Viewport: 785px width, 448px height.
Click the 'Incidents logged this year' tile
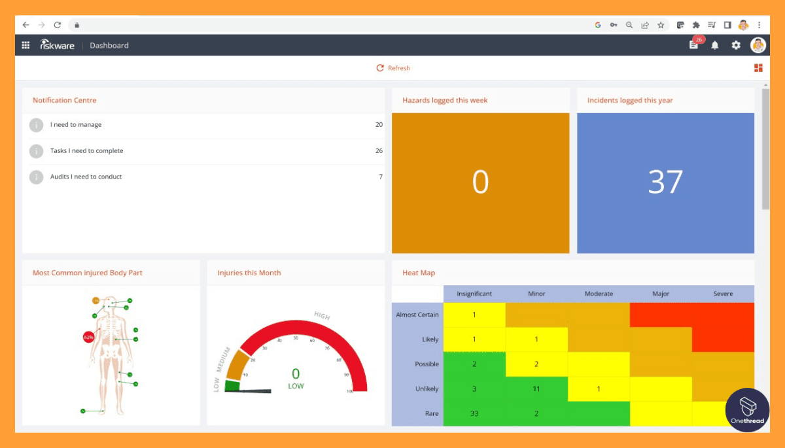point(665,182)
